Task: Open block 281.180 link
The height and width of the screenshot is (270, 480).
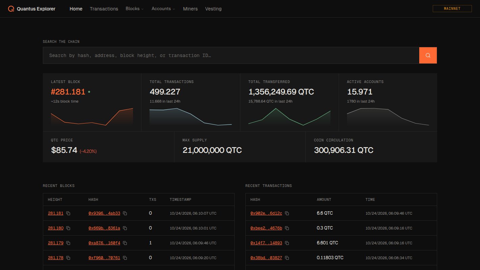Action: pos(56,228)
